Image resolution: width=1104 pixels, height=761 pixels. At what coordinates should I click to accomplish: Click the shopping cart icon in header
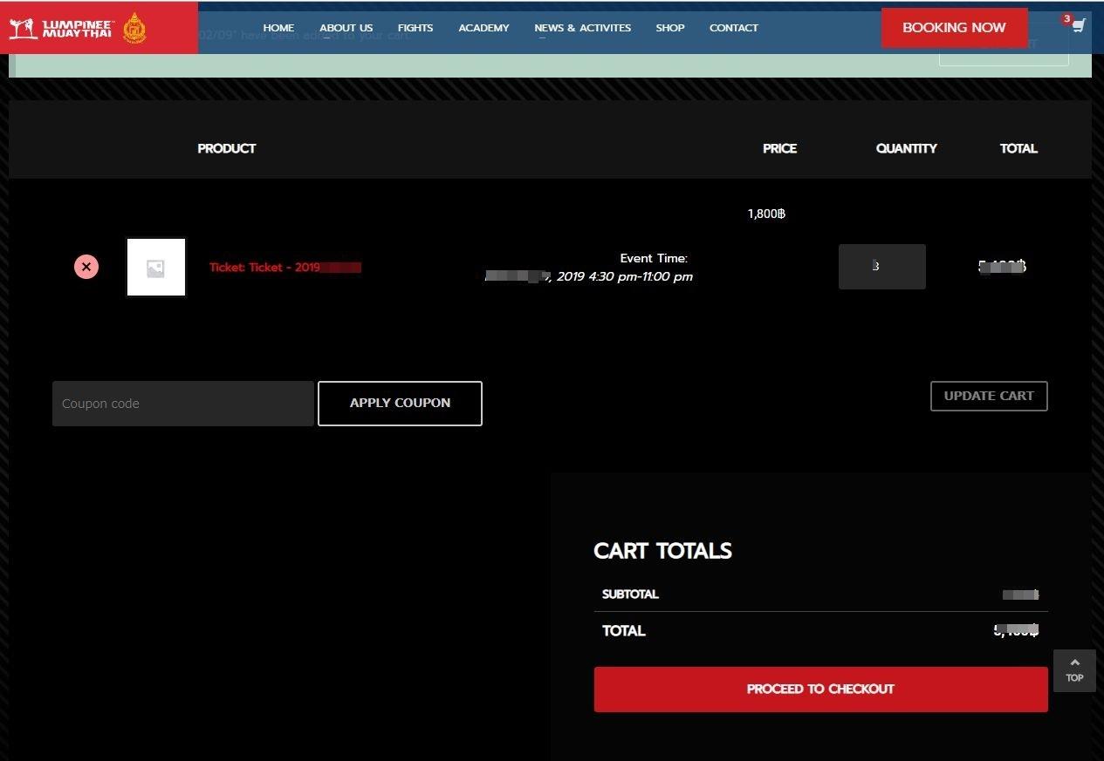(x=1078, y=26)
